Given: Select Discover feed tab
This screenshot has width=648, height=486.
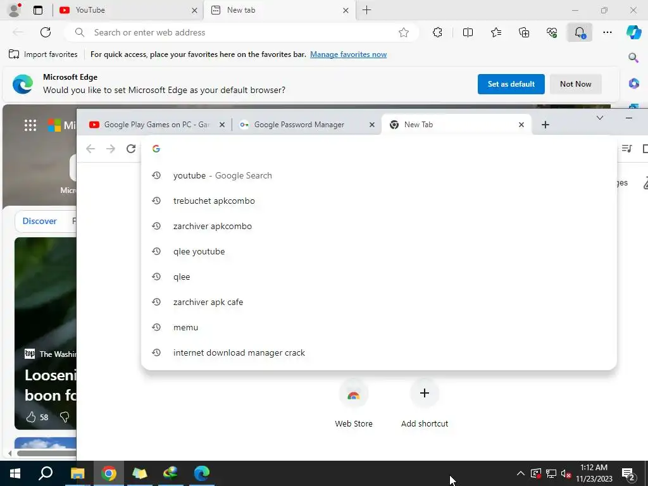Looking at the screenshot, I should tap(39, 221).
